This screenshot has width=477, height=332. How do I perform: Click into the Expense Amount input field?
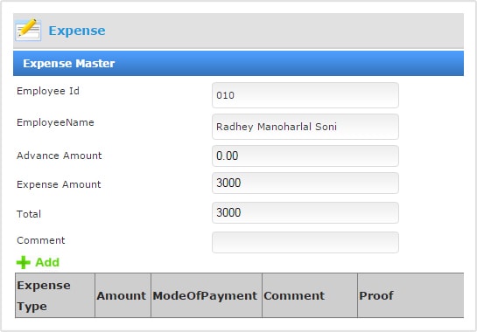(305, 183)
